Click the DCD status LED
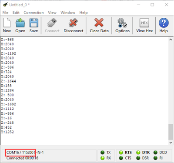The width and height of the screenshot is (174, 163). click(x=155, y=153)
